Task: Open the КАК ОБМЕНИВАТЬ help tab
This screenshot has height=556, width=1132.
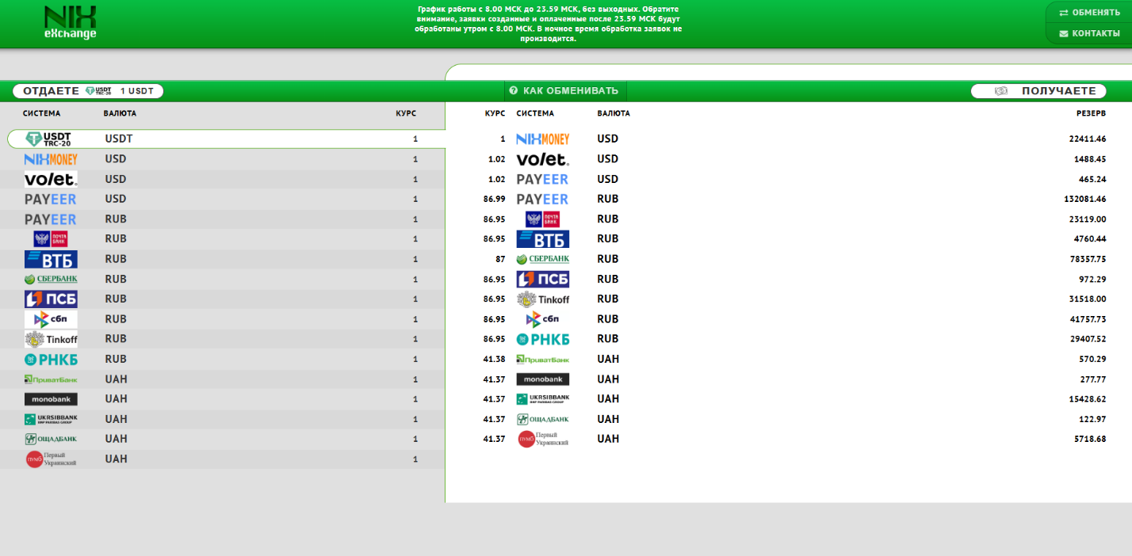Action: pos(564,91)
